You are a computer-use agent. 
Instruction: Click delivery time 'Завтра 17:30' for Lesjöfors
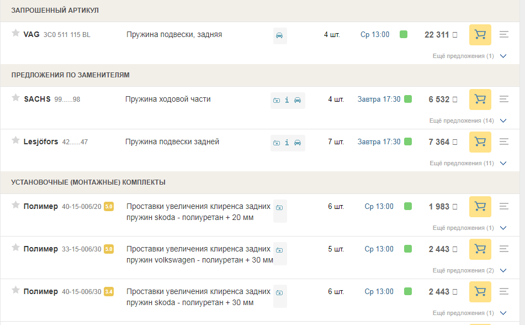pos(379,142)
